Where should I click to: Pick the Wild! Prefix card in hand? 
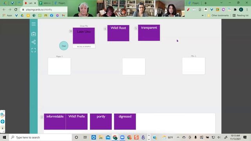(x=77, y=121)
